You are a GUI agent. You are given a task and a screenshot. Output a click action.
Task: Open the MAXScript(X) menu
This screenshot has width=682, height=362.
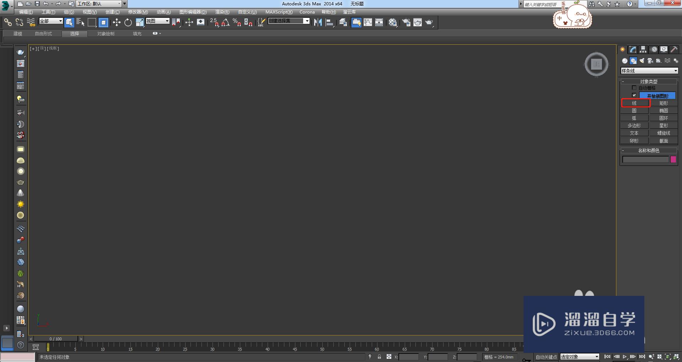(279, 12)
